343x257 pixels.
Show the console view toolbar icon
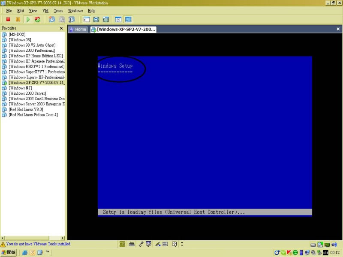(x=128, y=19)
